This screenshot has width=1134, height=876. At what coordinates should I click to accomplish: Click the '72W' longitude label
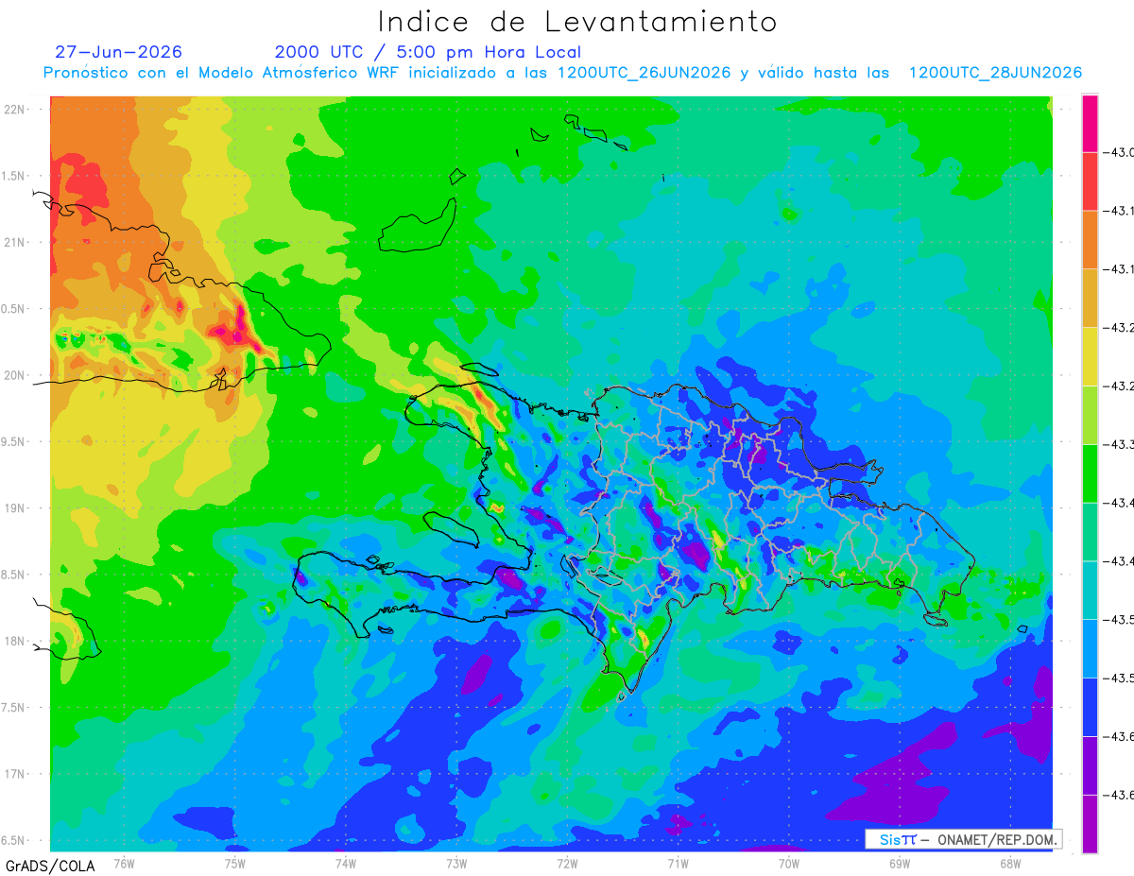click(567, 864)
